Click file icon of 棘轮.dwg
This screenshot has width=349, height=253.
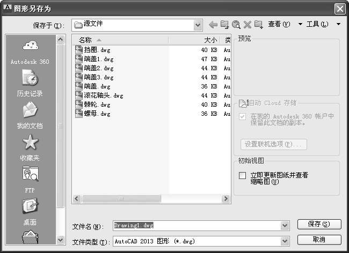(x=79, y=104)
